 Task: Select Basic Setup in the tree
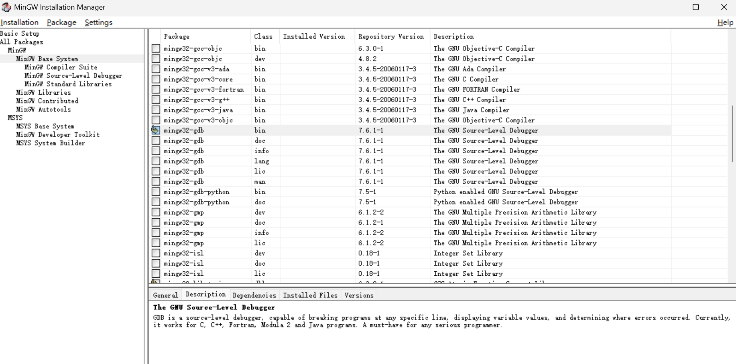[20, 33]
